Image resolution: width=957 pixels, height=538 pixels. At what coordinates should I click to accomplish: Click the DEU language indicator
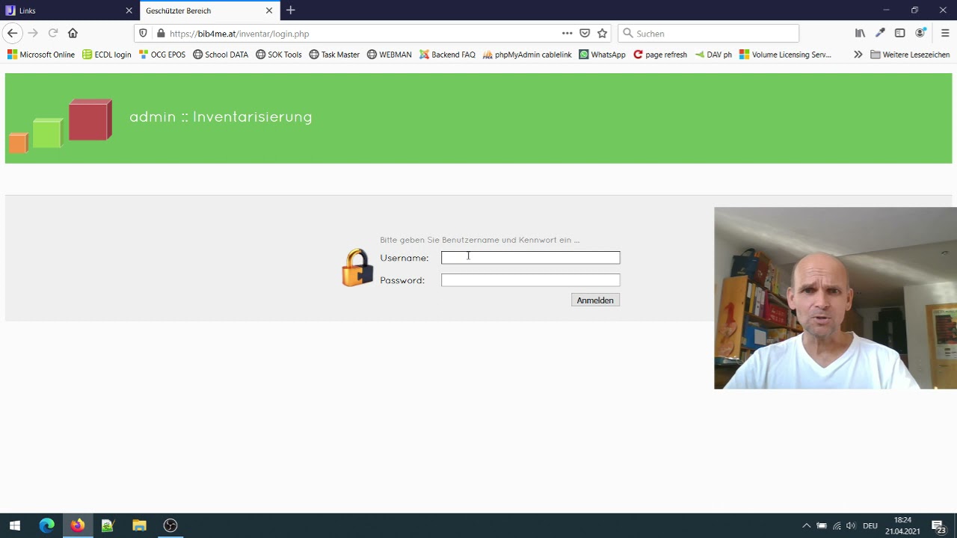pyautogui.click(x=870, y=526)
